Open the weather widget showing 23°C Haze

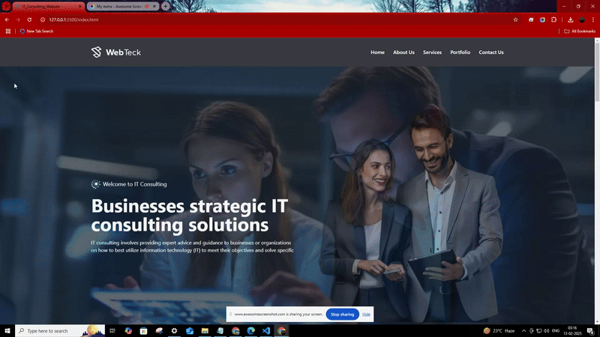click(x=499, y=331)
